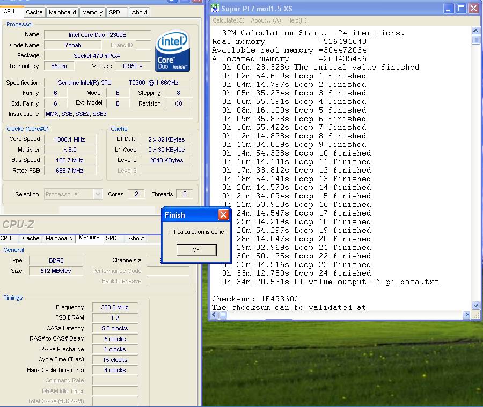Click the vertical scrollbar thumb in Super PI
The height and width of the screenshot is (407, 483).
[x=475, y=40]
